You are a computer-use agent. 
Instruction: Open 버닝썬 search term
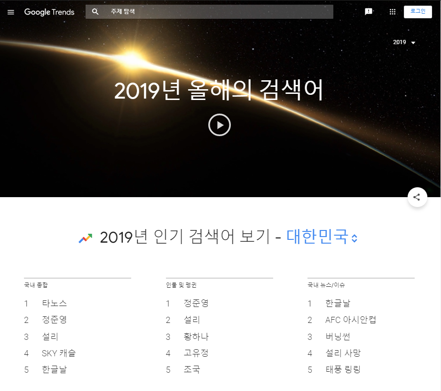coord(338,337)
